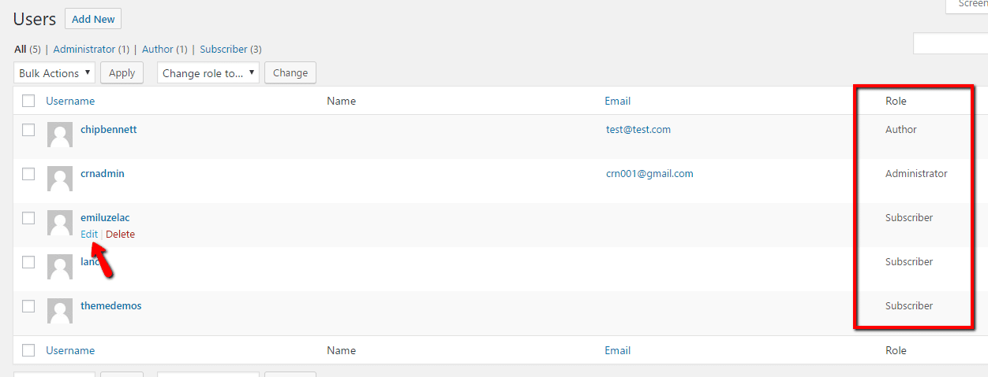
Task: Click the Change role button
Action: [x=290, y=73]
